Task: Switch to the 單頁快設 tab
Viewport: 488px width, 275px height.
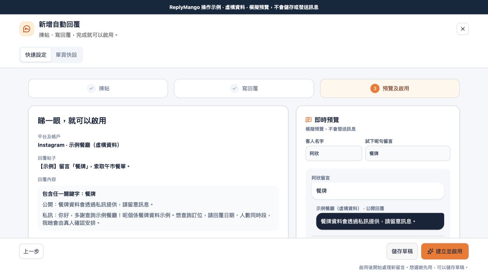Action: pyautogui.click(x=66, y=55)
